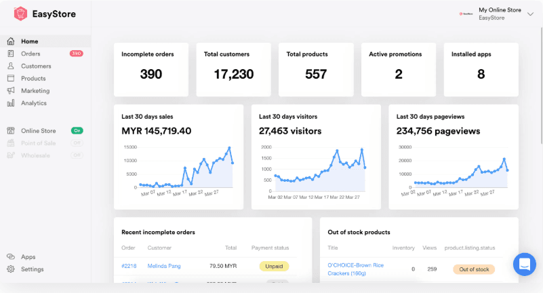This screenshot has height=293, width=543.
Task: Click the 79.50 MYR order total
Action: (x=223, y=266)
